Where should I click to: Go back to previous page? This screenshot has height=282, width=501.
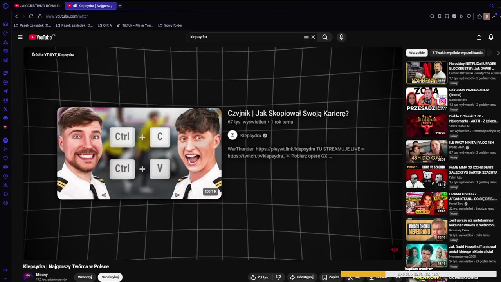point(16,16)
